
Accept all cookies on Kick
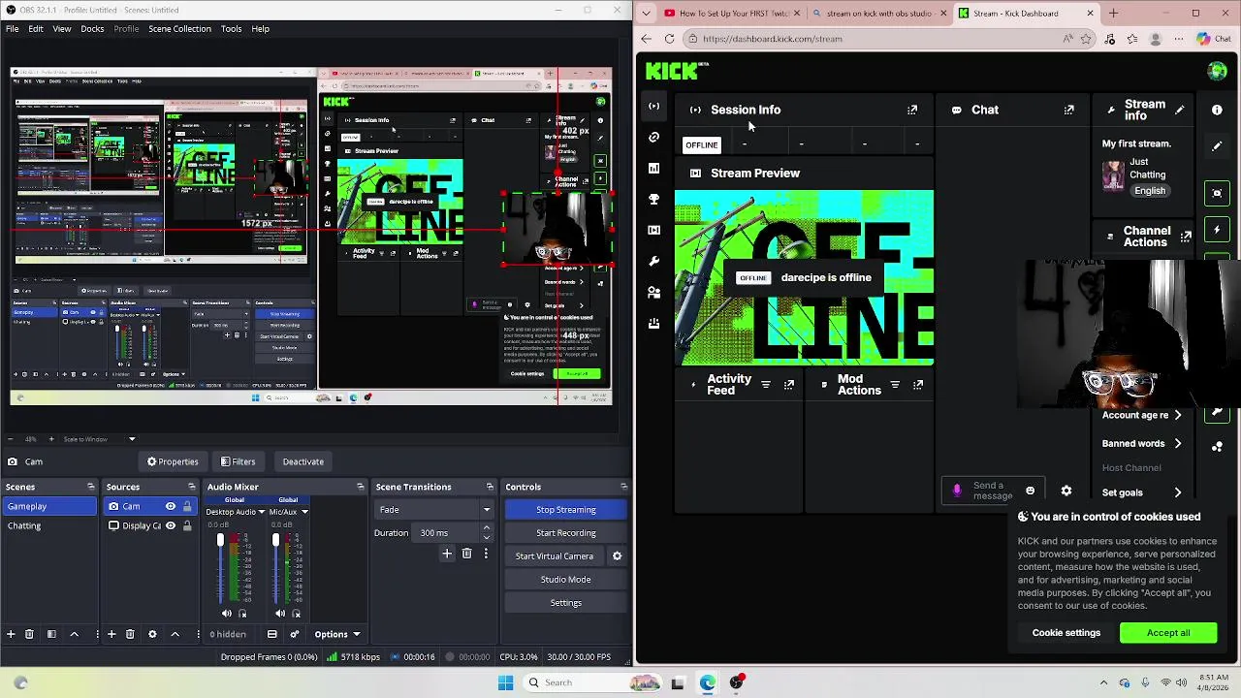(x=1168, y=633)
